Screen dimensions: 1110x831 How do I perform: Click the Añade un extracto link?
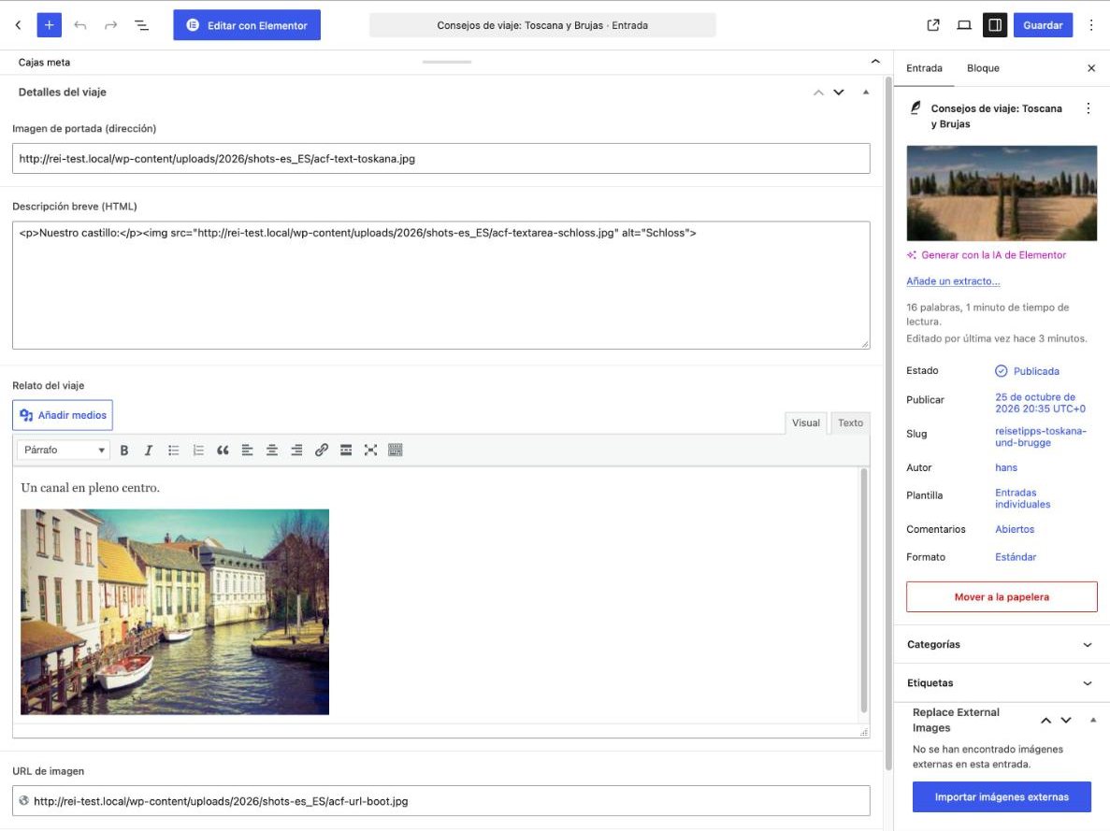(x=953, y=281)
